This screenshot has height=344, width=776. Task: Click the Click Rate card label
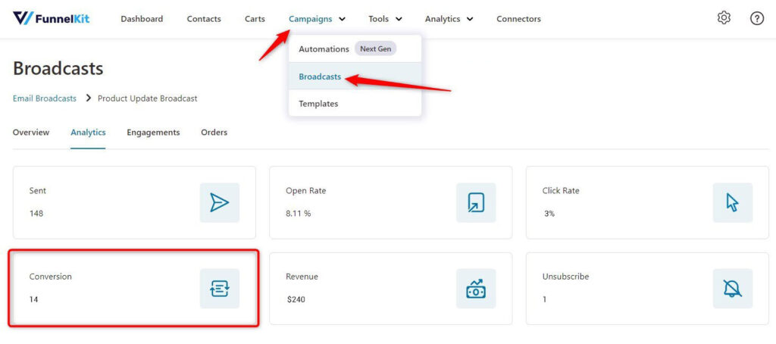pyautogui.click(x=561, y=190)
